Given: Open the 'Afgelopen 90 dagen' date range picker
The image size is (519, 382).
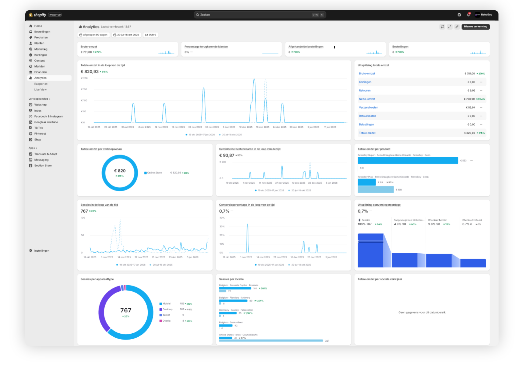Looking at the screenshot, I should 93,35.
